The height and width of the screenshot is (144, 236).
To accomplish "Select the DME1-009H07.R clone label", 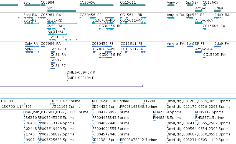I will pyautogui.click(x=81, y=72).
